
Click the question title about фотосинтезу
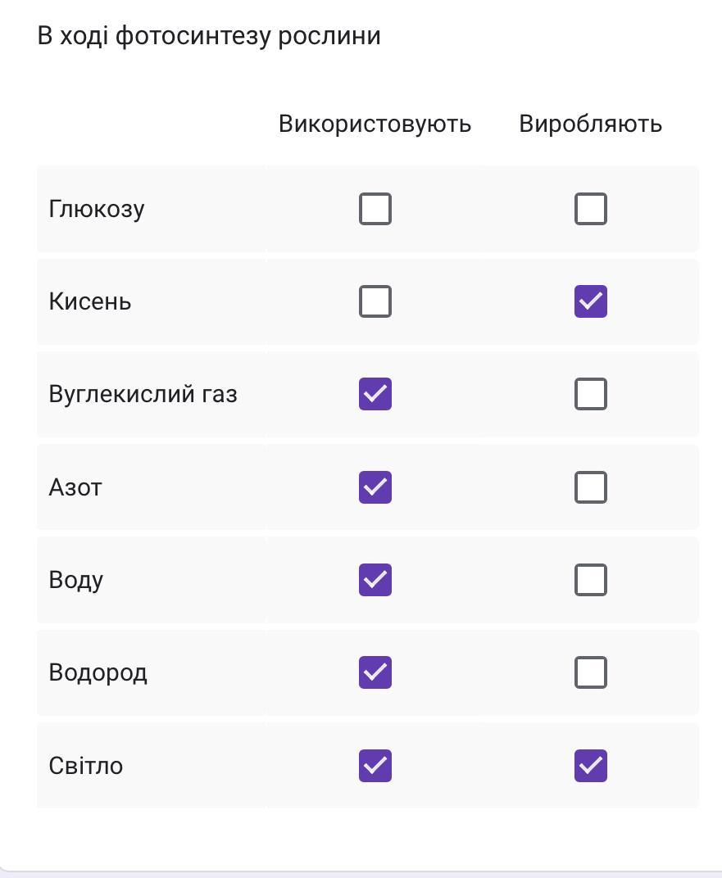tap(209, 36)
